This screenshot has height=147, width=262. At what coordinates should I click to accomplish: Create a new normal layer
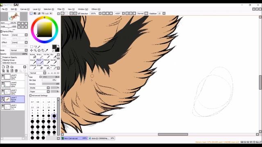coord(3,67)
